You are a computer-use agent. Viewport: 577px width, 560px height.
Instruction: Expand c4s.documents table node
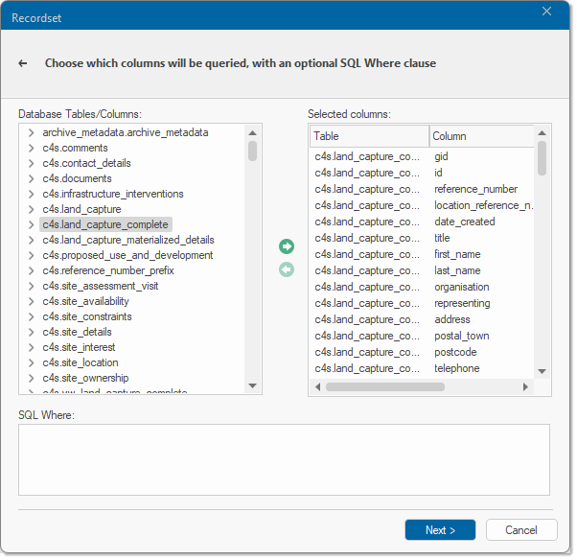[x=32, y=178]
